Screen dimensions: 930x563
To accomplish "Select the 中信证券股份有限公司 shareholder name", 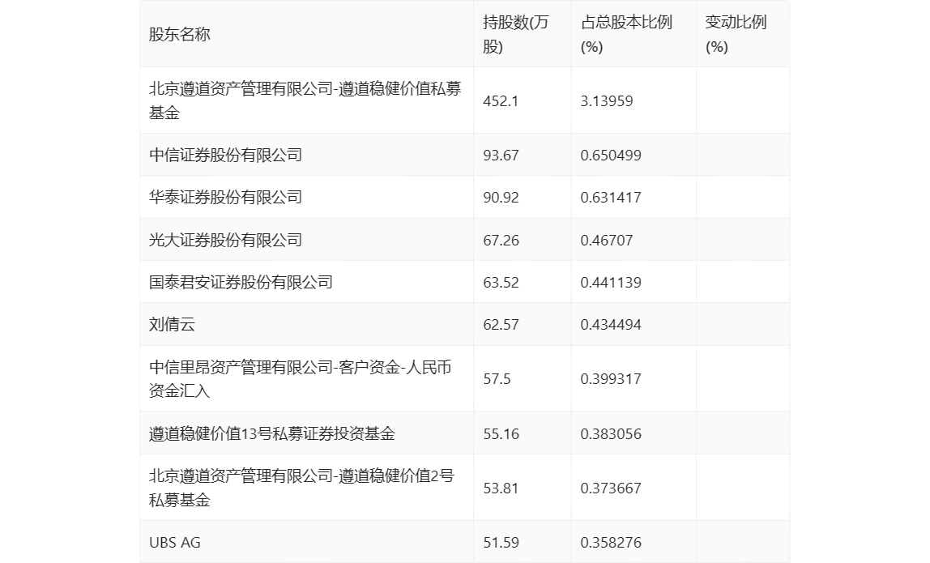I will pyautogui.click(x=225, y=155).
